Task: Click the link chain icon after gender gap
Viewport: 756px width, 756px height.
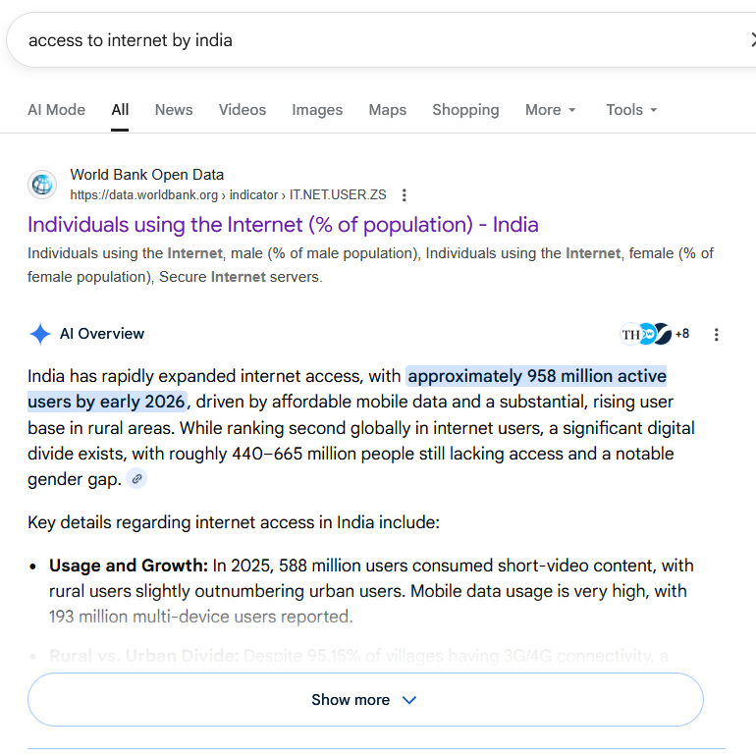Action: tap(137, 479)
